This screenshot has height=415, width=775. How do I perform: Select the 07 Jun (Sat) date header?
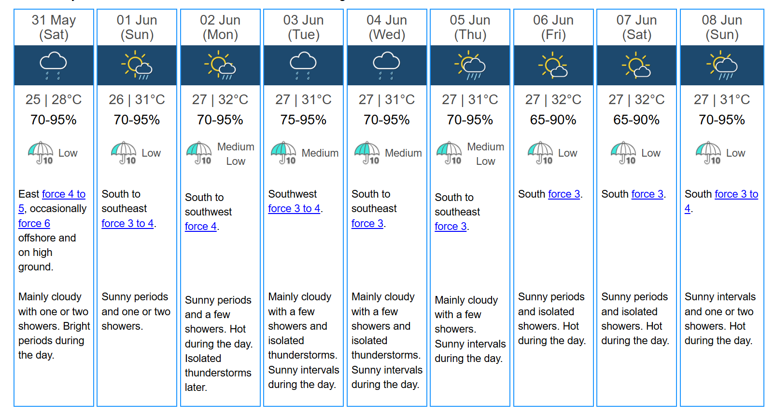(636, 27)
